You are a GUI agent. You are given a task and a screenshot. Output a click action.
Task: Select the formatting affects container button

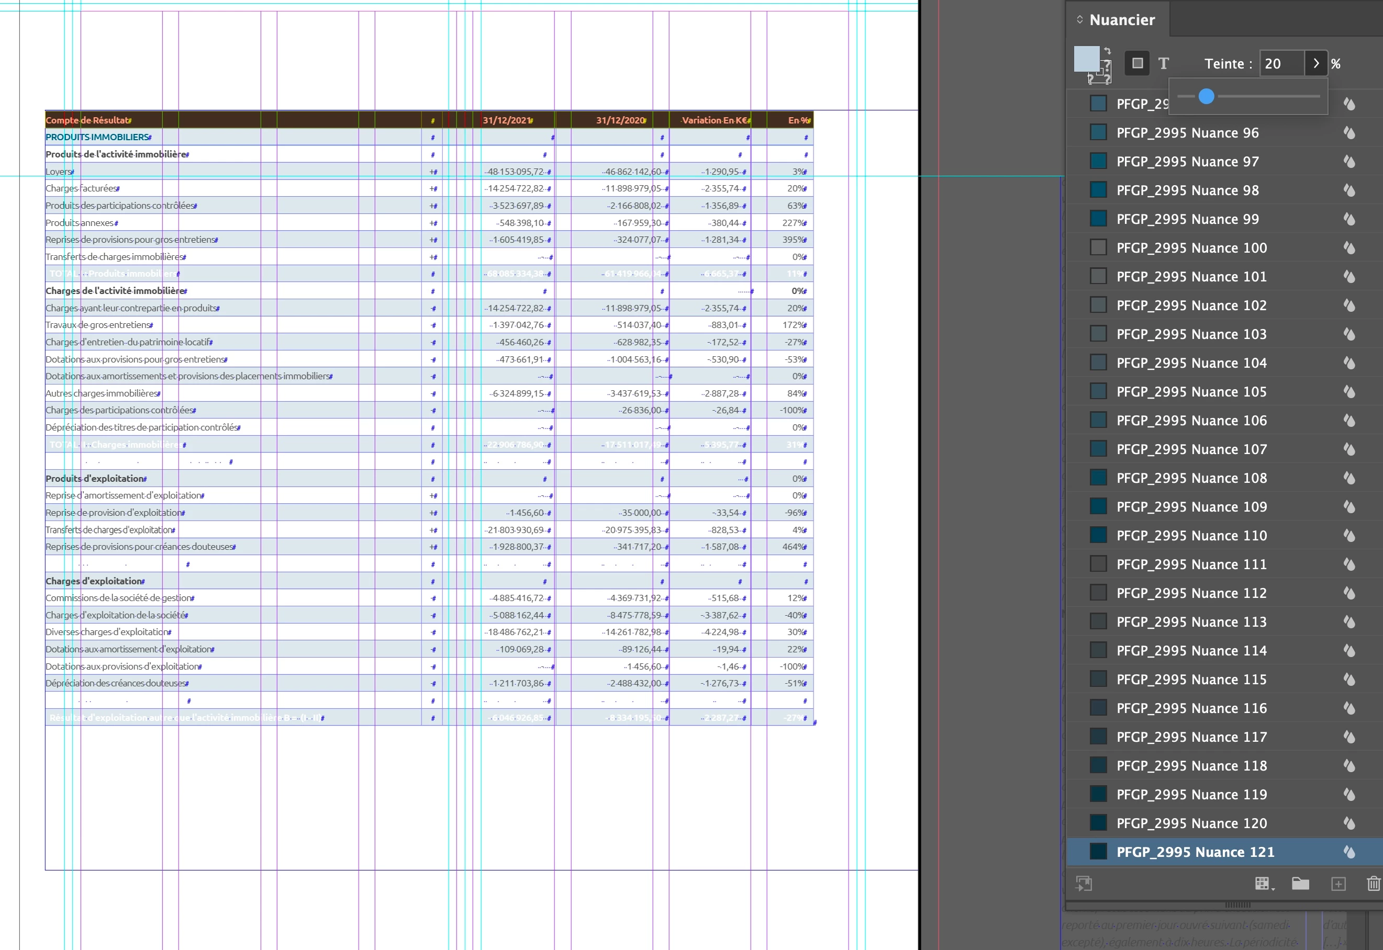(x=1137, y=63)
